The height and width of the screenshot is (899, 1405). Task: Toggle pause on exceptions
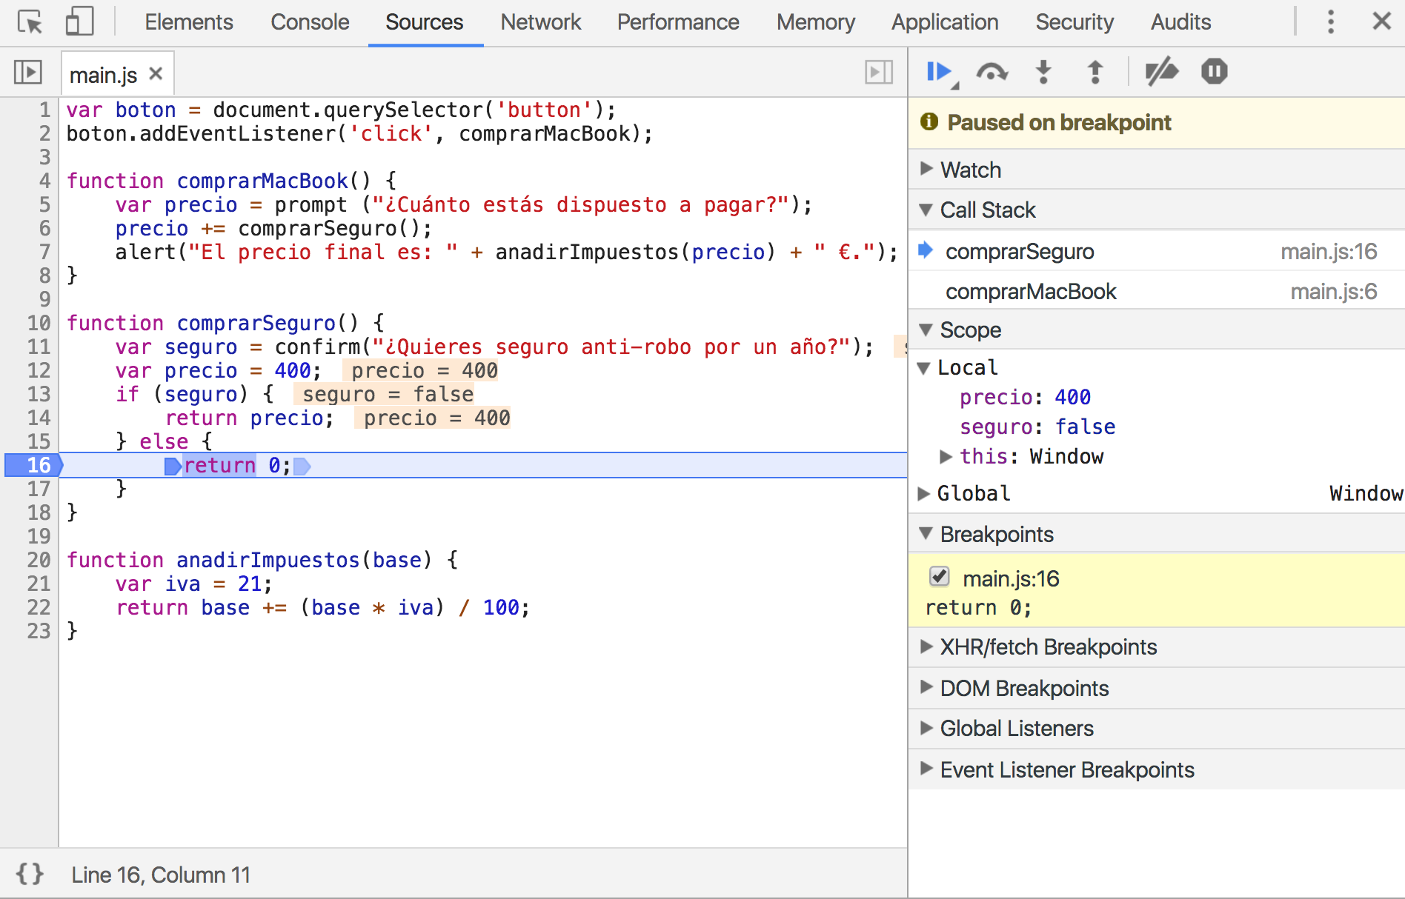pyautogui.click(x=1215, y=72)
